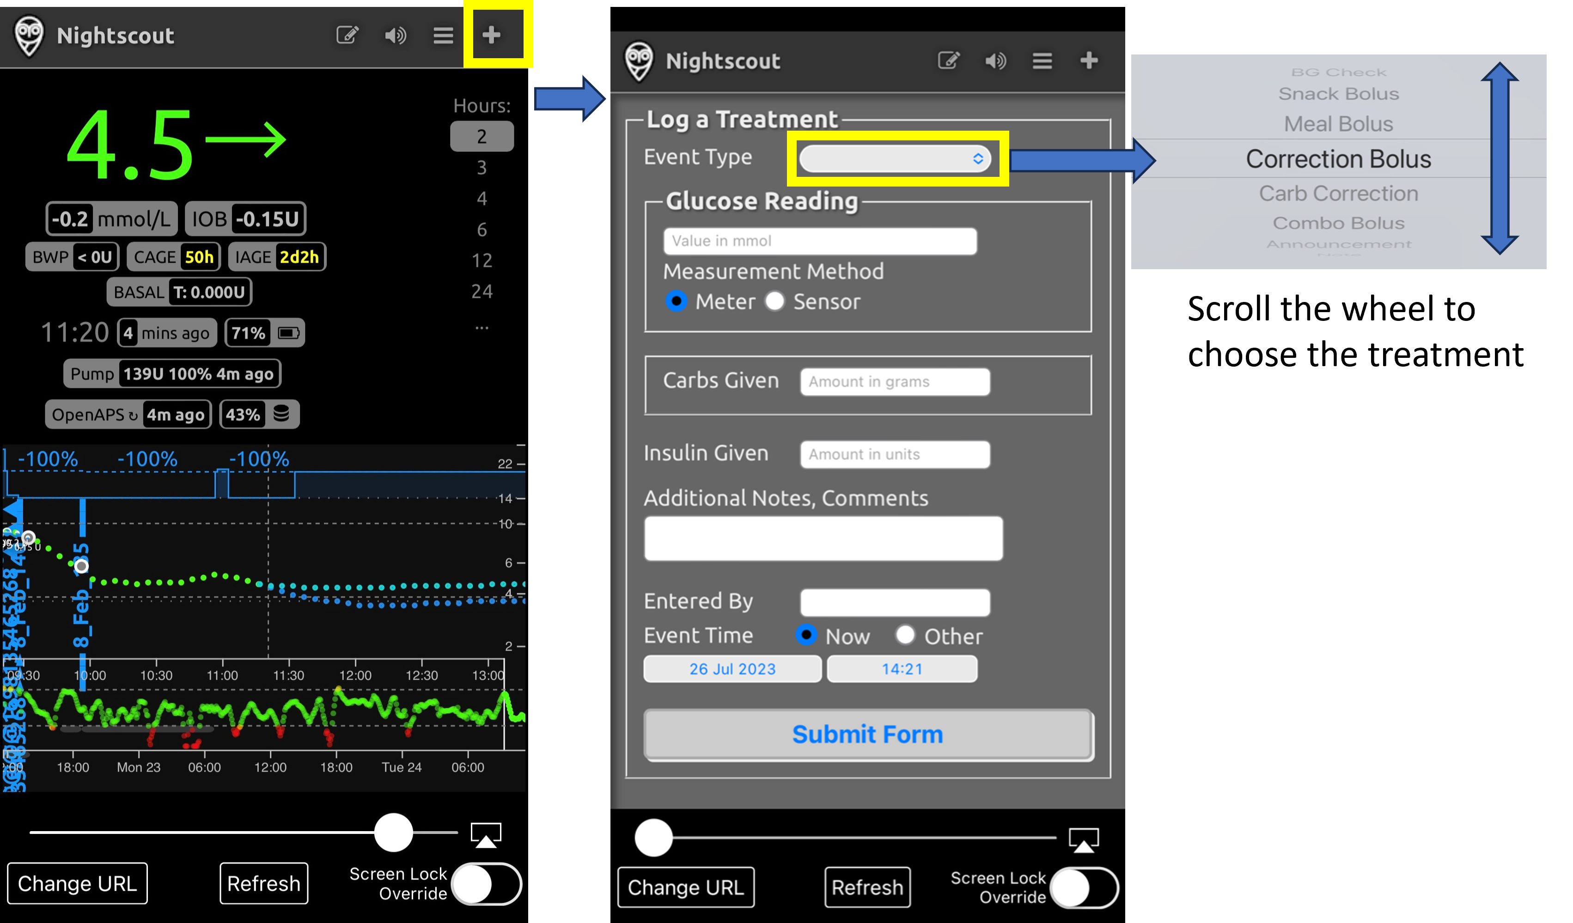Screen dimensions: 1573x923
Task: Select 2 hours in the Hours list
Action: 482,137
